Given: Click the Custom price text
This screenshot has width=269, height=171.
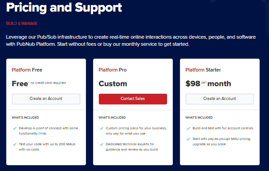Looking at the screenshot, I should [x=113, y=84].
